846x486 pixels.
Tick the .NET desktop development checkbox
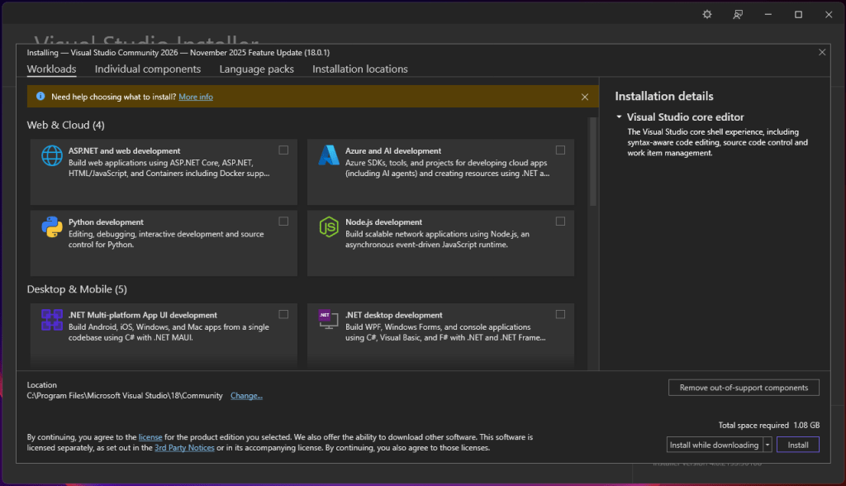[x=560, y=314]
